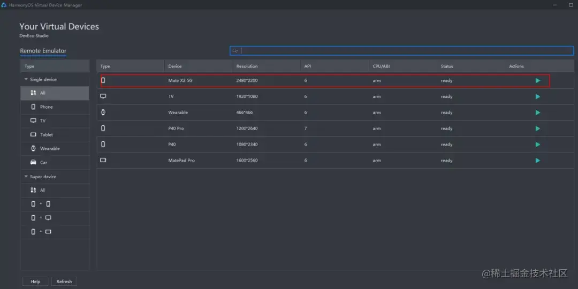Click the HarmonyOS app icon in title bar

(x=4, y=5)
